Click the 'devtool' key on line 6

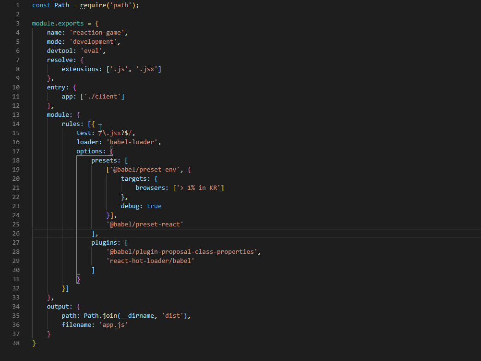60,50
